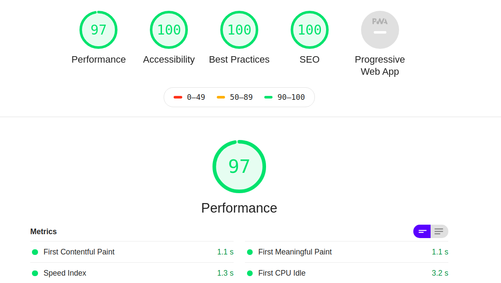Screen dimensions: 501x283
Task: Switch metrics to compact bar view
Action: point(422,232)
